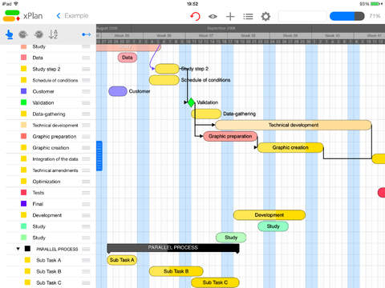Open the list view icon

point(248,17)
